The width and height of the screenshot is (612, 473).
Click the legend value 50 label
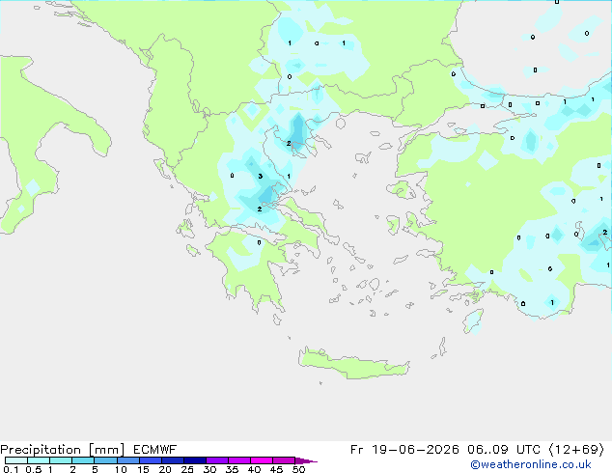coord(298,469)
